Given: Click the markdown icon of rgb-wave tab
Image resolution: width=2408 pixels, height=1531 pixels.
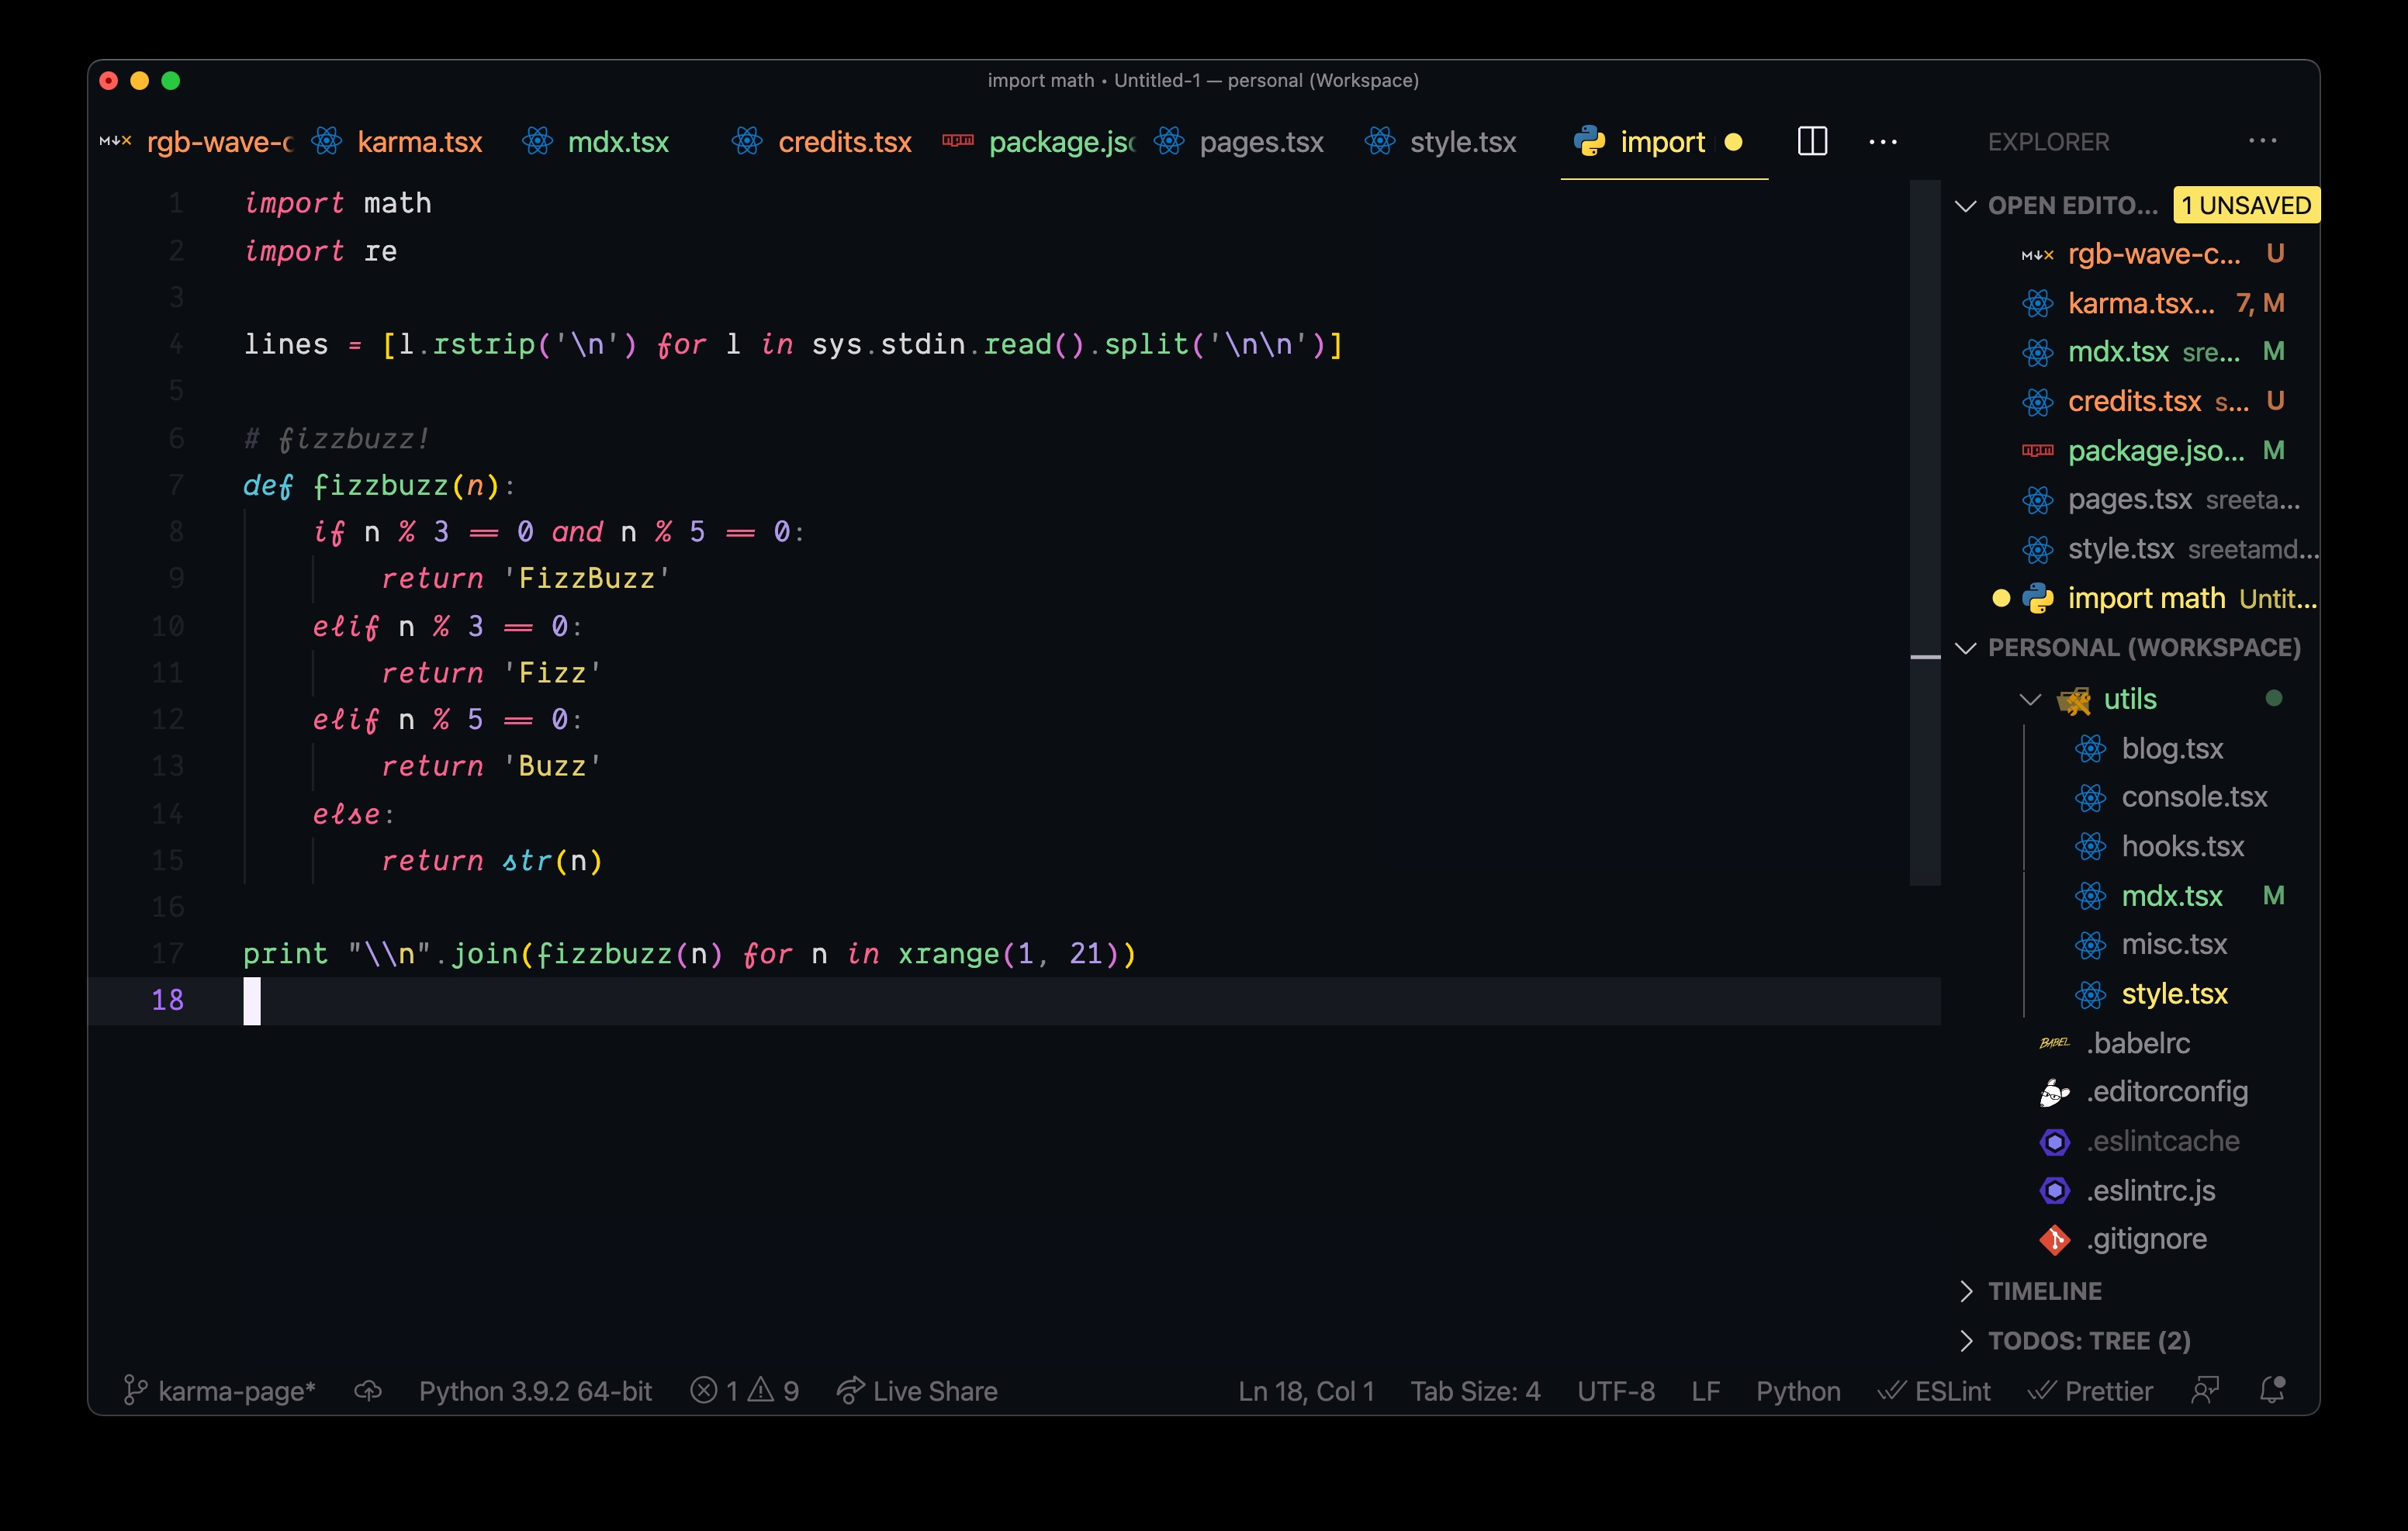Looking at the screenshot, I should (x=116, y=140).
